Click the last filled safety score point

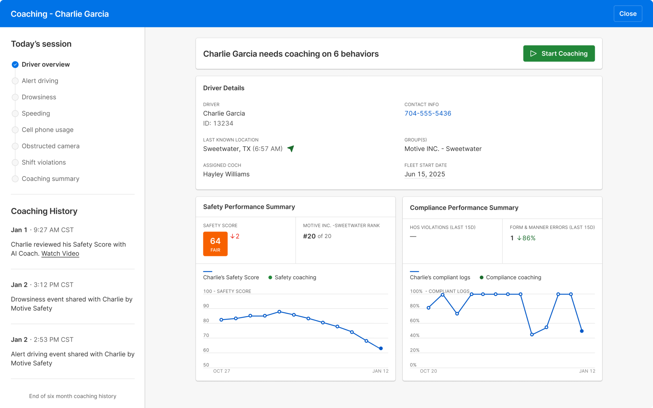coord(381,348)
